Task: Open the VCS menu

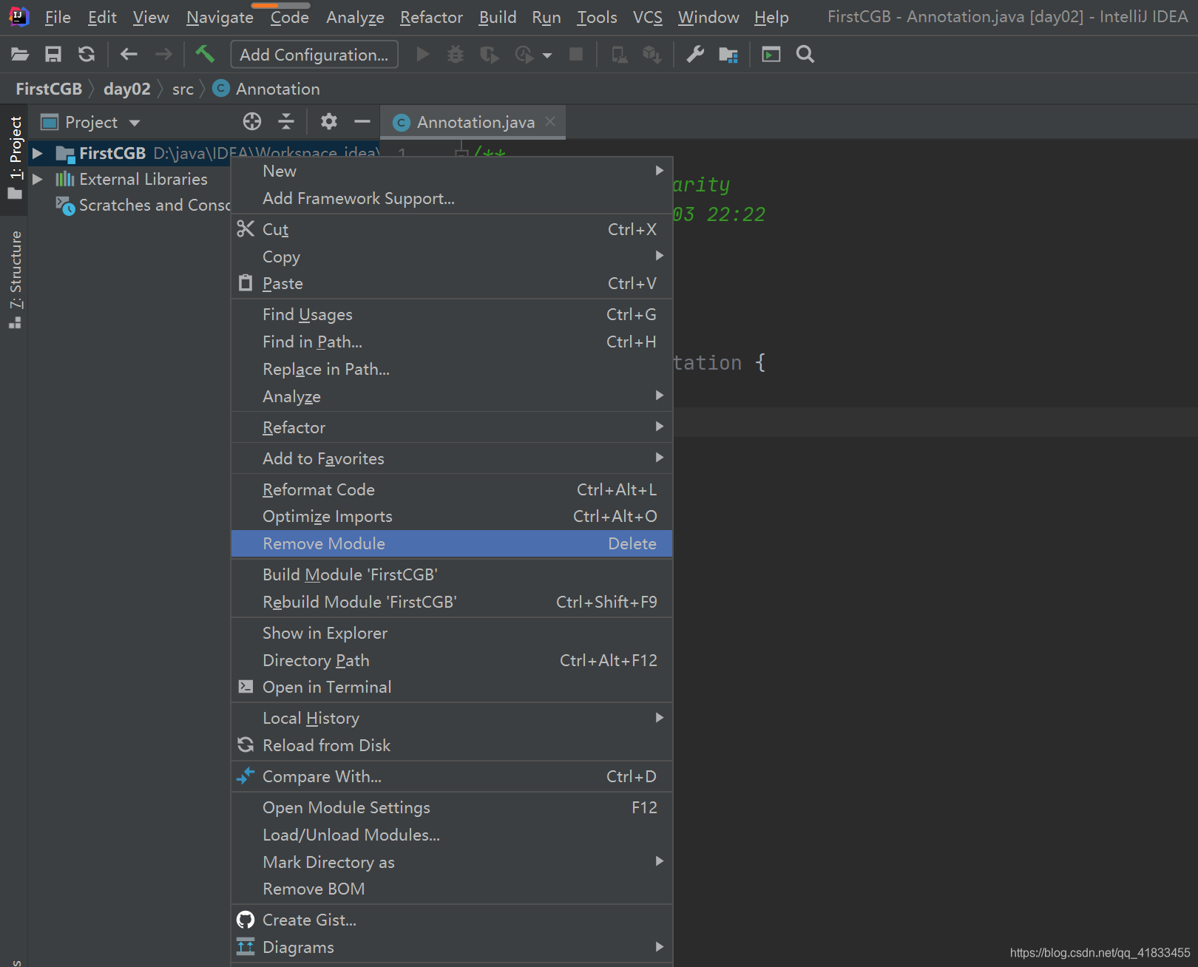Action: [647, 17]
